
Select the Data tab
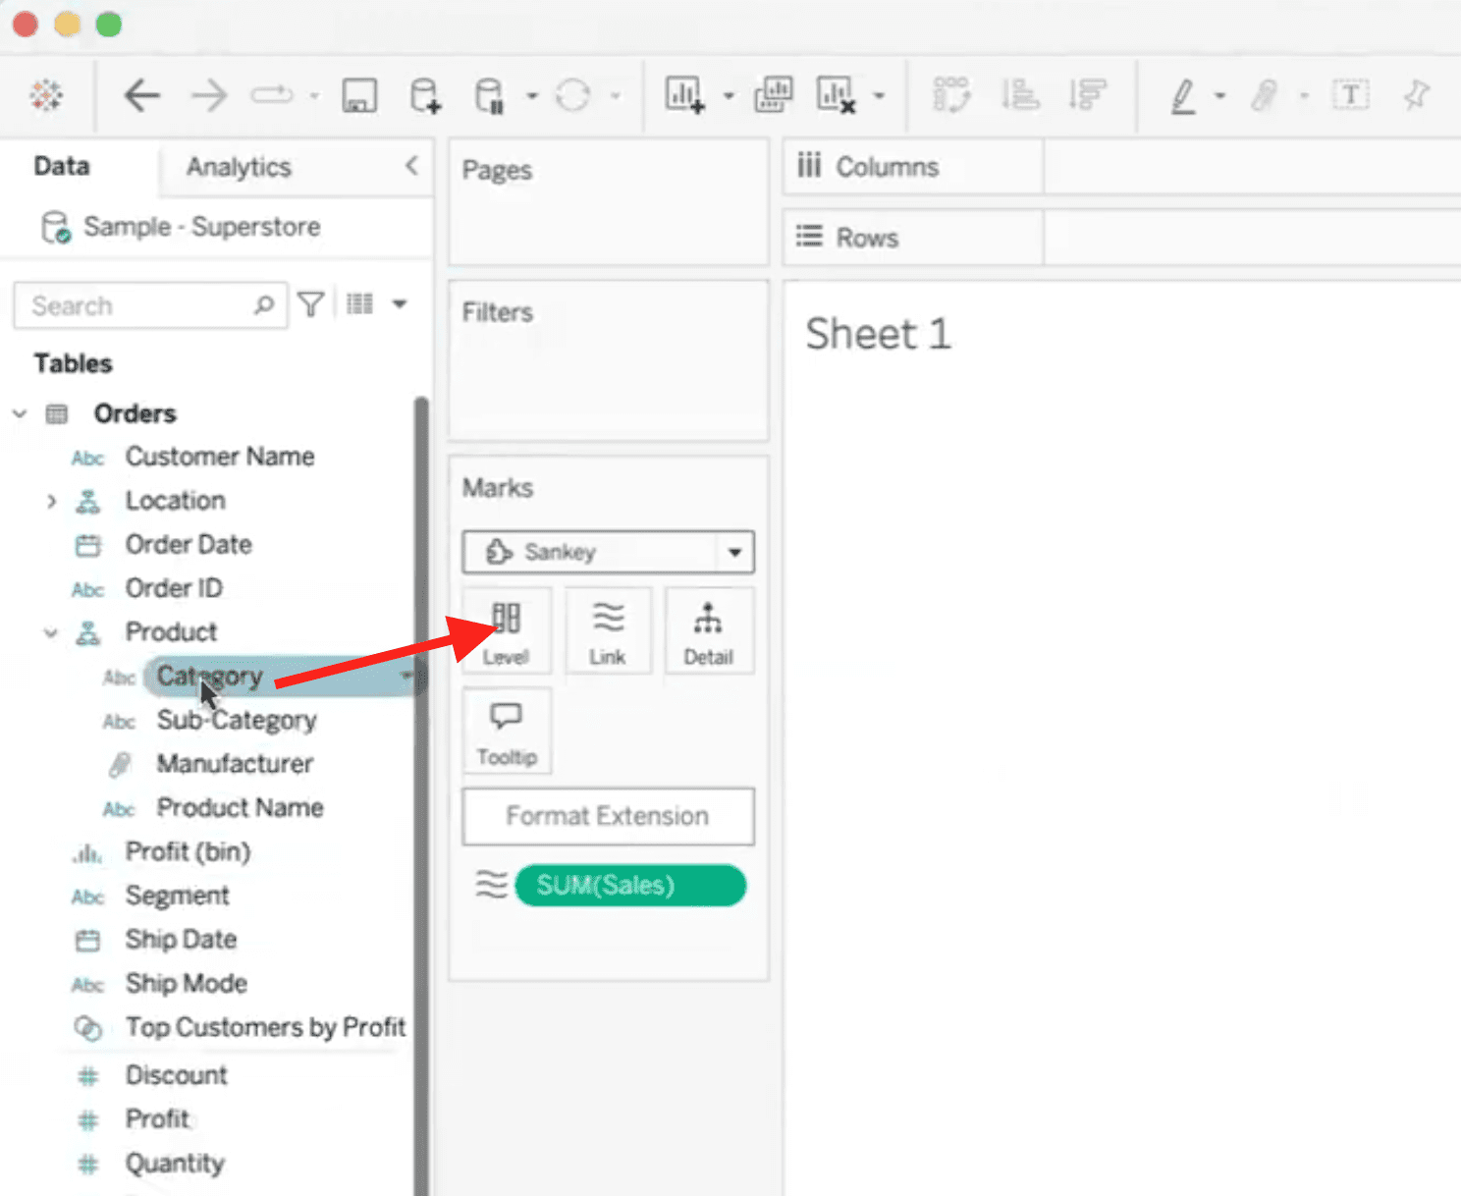(62, 166)
